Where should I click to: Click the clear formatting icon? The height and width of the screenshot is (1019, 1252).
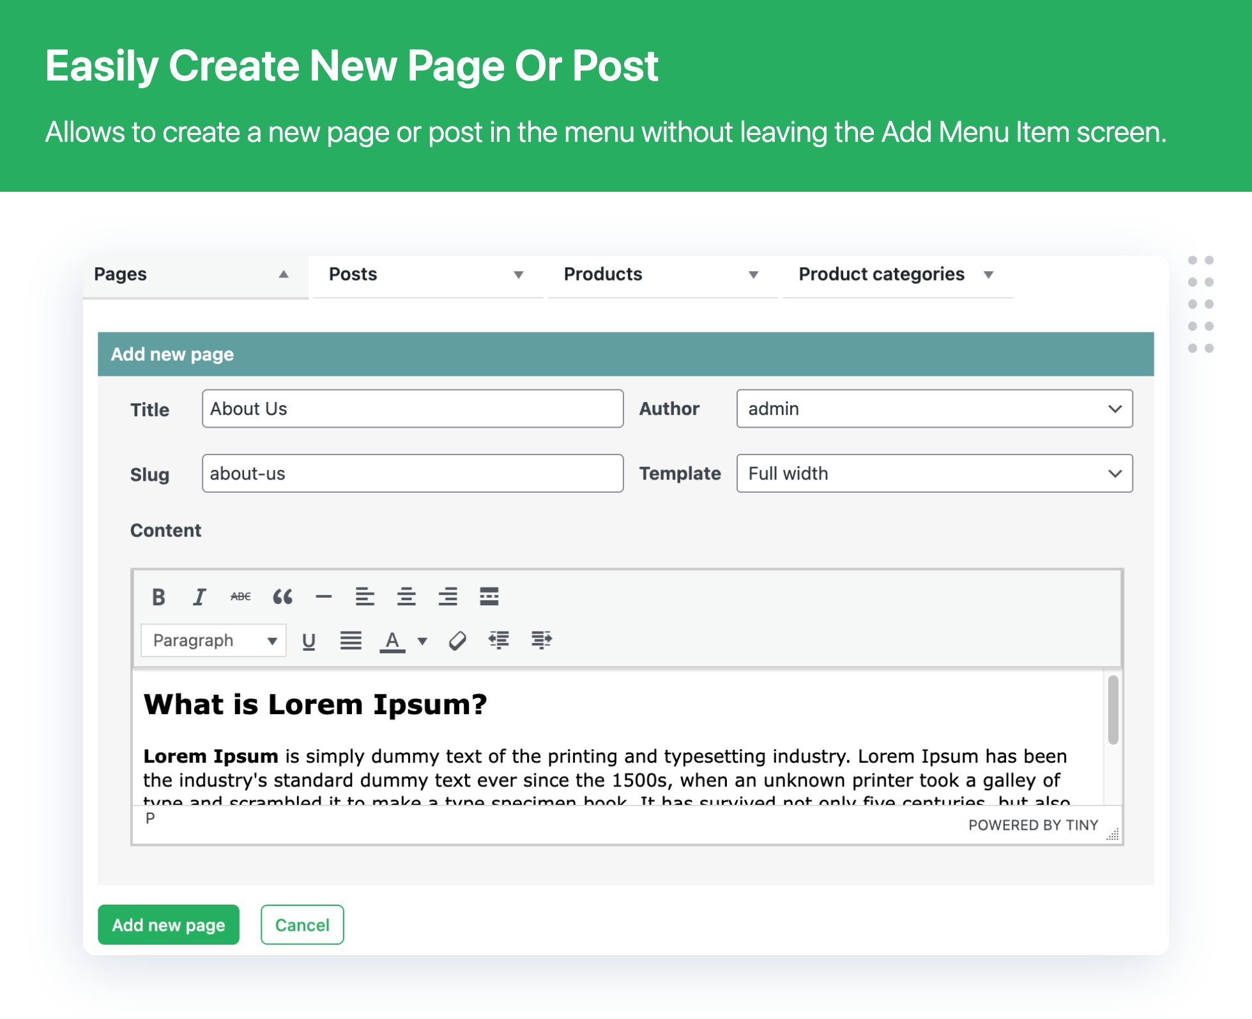[x=457, y=639]
